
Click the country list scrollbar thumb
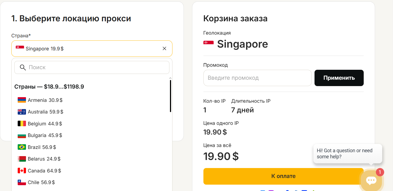(171, 96)
